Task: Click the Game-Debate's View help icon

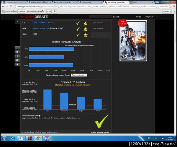Action: point(40,116)
